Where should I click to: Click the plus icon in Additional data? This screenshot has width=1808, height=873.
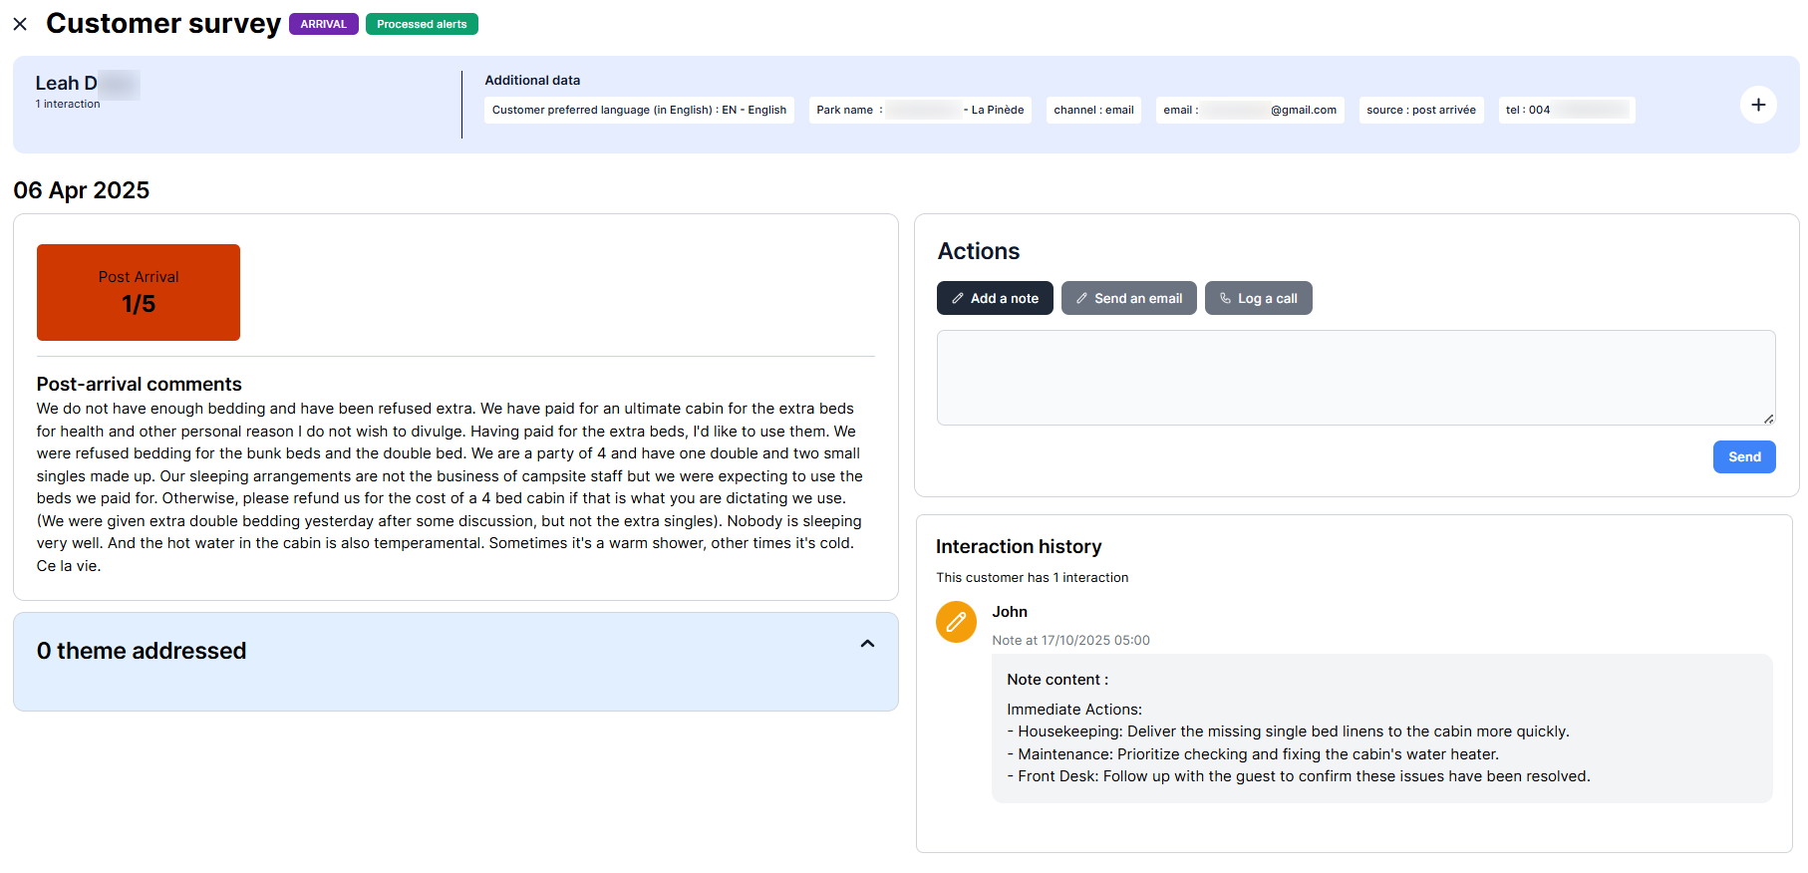click(x=1757, y=105)
